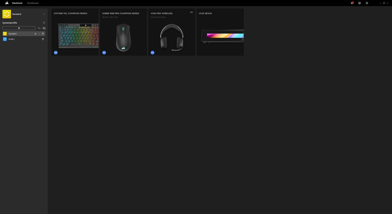Screen dimensions: 392x214
Task: Click the memory storage icon on Standard row
Action: tap(43, 34)
